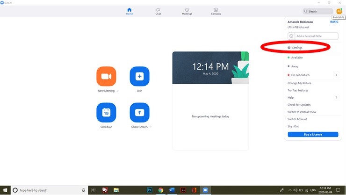Select Switch to Portrait View
The image size is (346, 195).
coord(302,112)
